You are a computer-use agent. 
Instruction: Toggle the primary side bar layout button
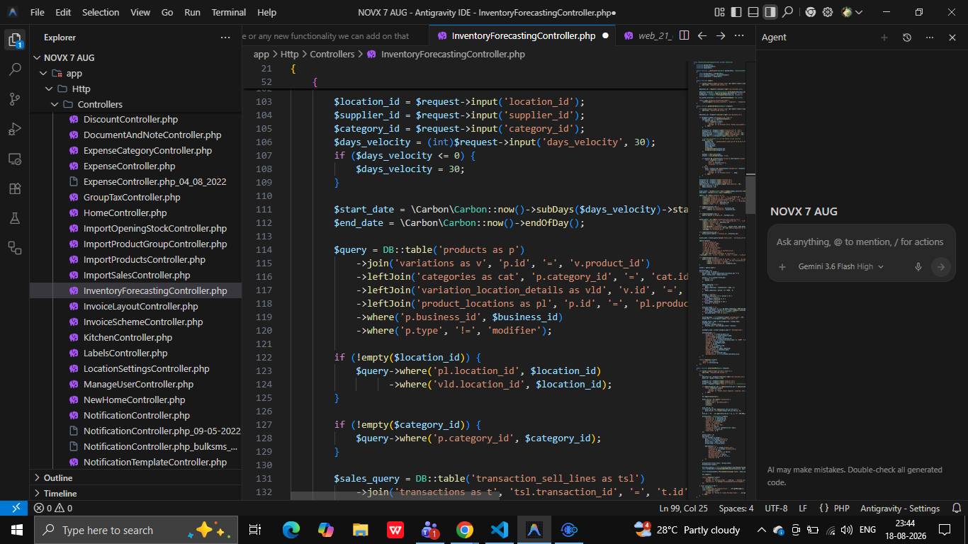(x=736, y=12)
